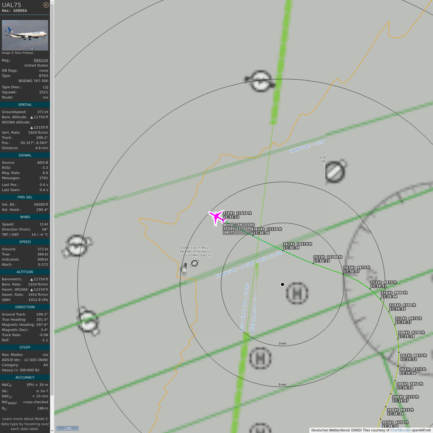Click the FMS SEL section header
Screen dimensions: 433x433
click(x=25, y=197)
